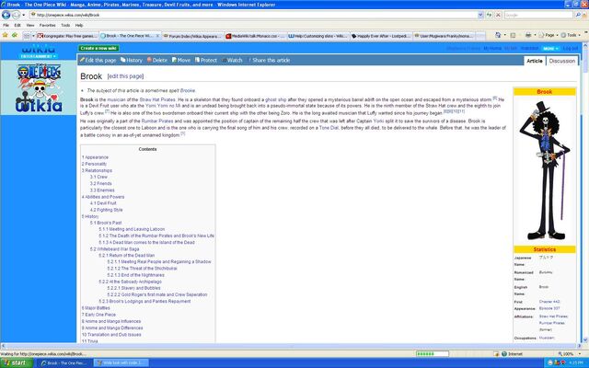Click the Log out link
The width and height of the screenshot is (589, 368).
pos(571,49)
